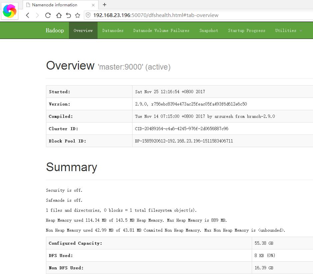Click the Heap Memory used line
Viewport: 313px width, 274px height.
[136, 220]
